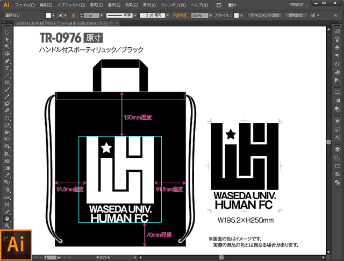Open the Transparency panel icon
344x261 pixels.
[x=337, y=109]
